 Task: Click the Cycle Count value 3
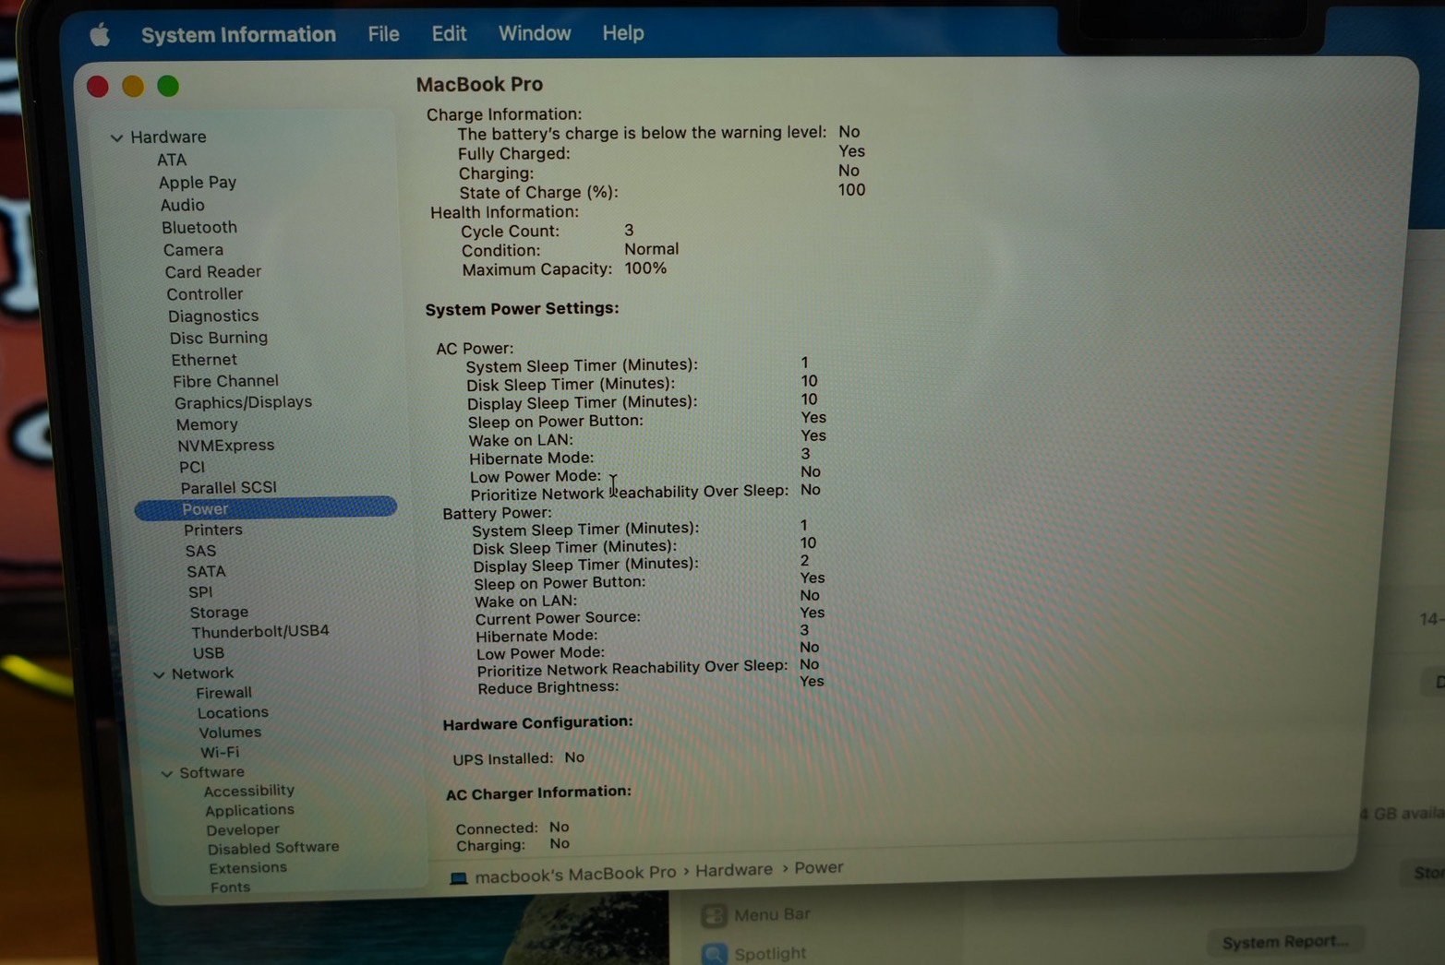[629, 231]
